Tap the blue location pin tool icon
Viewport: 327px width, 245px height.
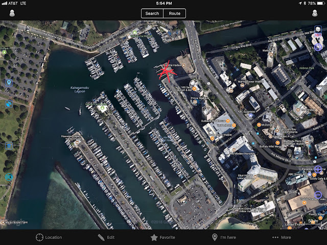coord(9,83)
